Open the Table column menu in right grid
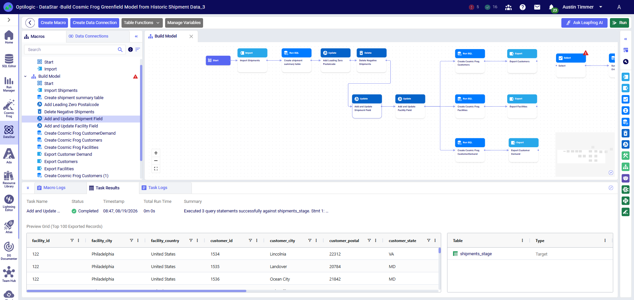This screenshot has height=300, width=634. pyautogui.click(x=522, y=241)
